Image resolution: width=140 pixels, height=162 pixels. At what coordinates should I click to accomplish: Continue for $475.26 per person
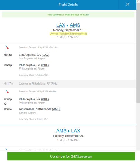71,156
